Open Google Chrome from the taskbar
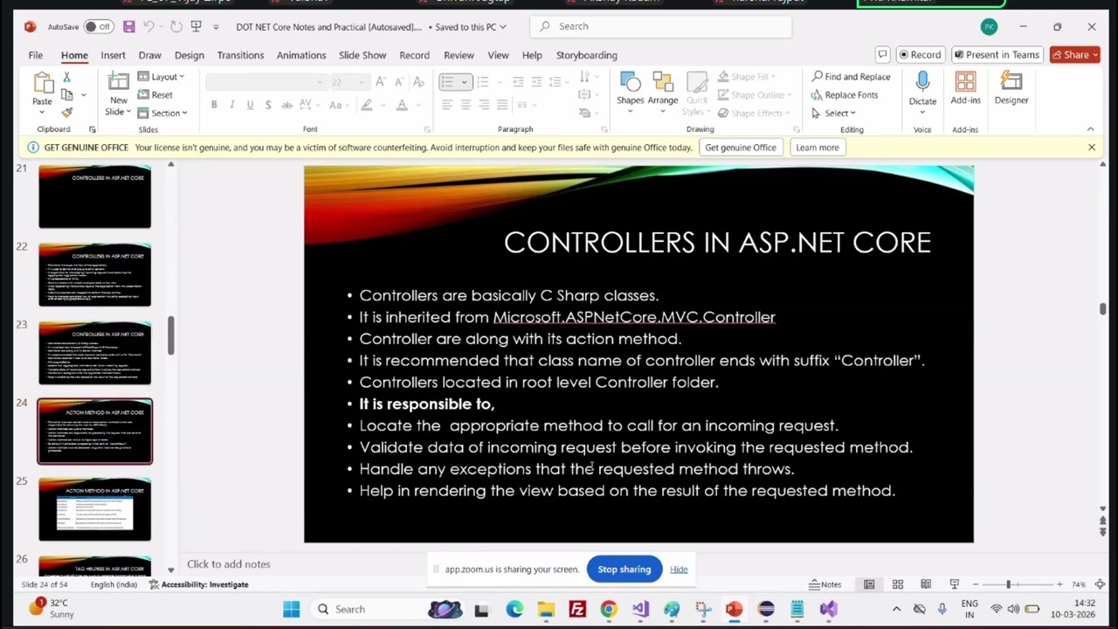Image resolution: width=1118 pixels, height=629 pixels. tap(609, 609)
